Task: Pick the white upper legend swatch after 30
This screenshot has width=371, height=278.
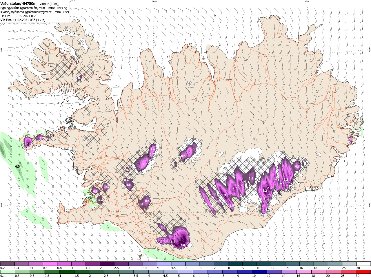Action: [363, 264]
